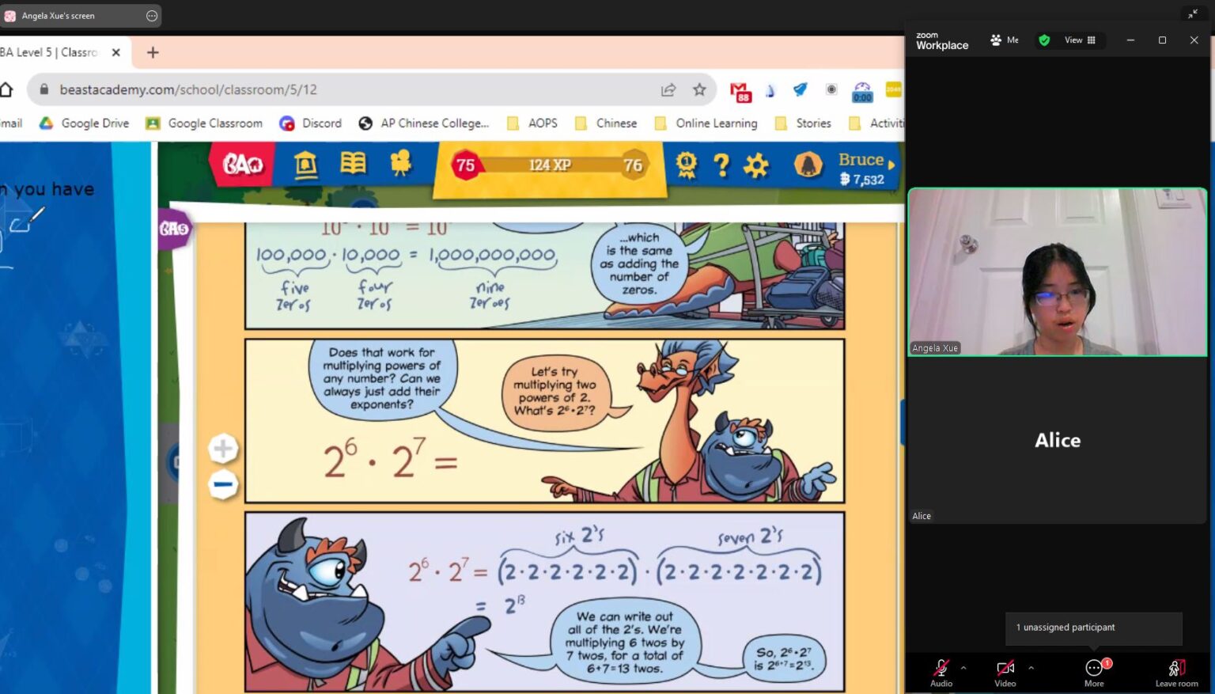Close the BA Level 5 Classroom tab

(x=116, y=52)
